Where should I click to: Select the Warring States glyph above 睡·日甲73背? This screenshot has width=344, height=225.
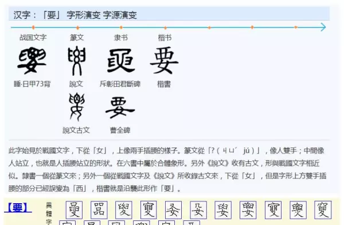tap(32, 60)
